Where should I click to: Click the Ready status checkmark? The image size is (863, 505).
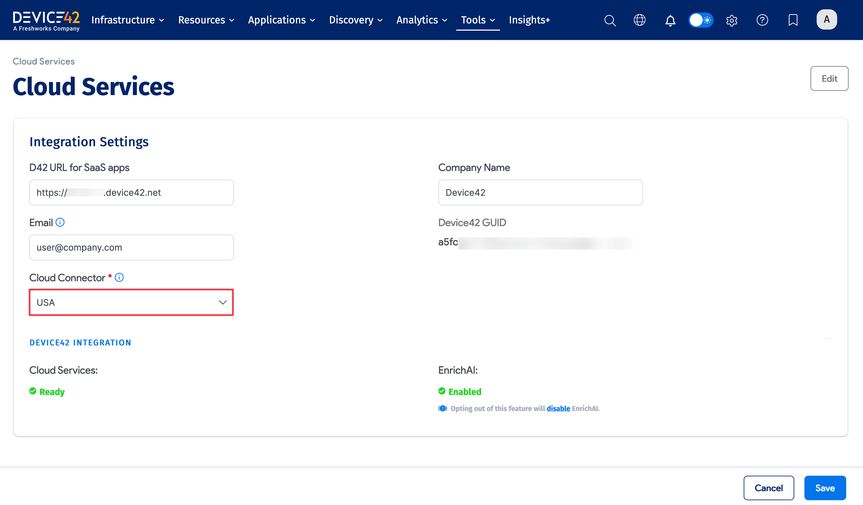[x=33, y=391]
